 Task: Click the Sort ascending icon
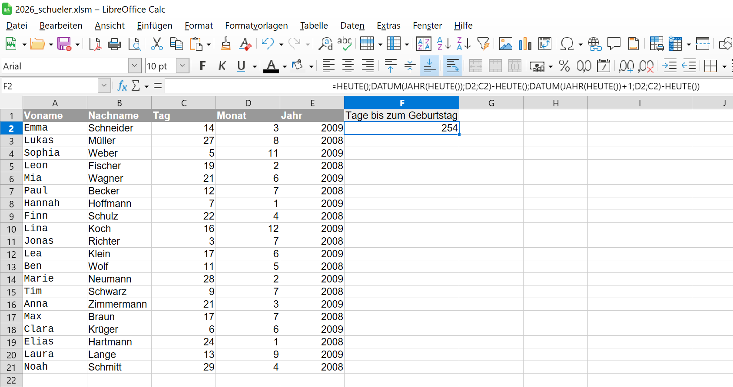coord(444,44)
